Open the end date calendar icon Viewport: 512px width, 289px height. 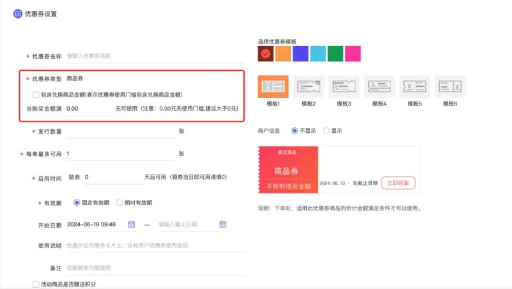tap(223, 224)
